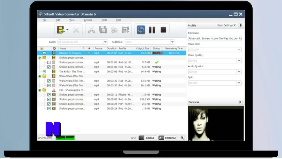Screen dimensions: 282x159
Task: Open the film strip Edit tool
Action: tap(103, 30)
